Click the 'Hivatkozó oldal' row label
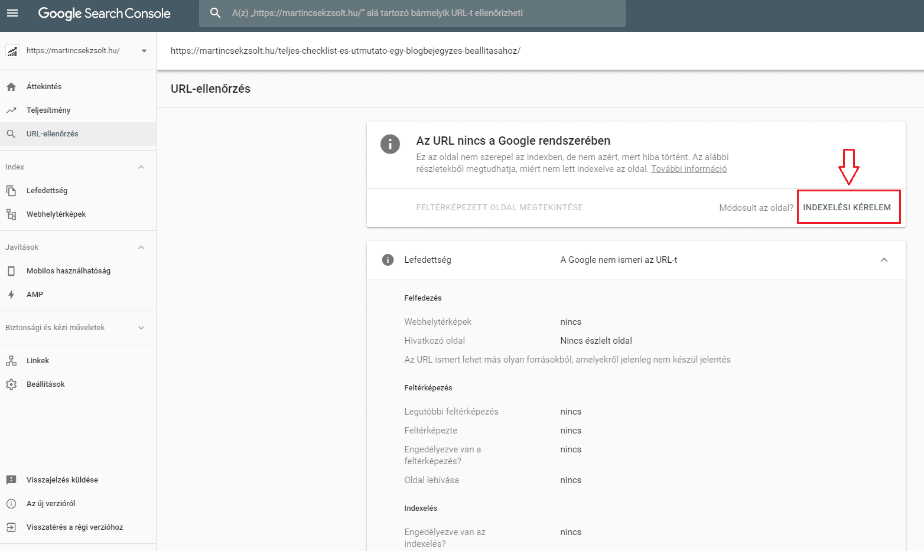The height and width of the screenshot is (551, 924). click(434, 341)
